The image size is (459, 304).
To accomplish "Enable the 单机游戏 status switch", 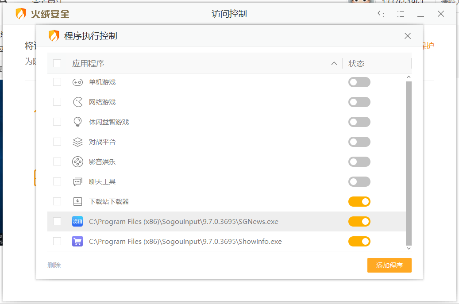I will click(x=359, y=82).
